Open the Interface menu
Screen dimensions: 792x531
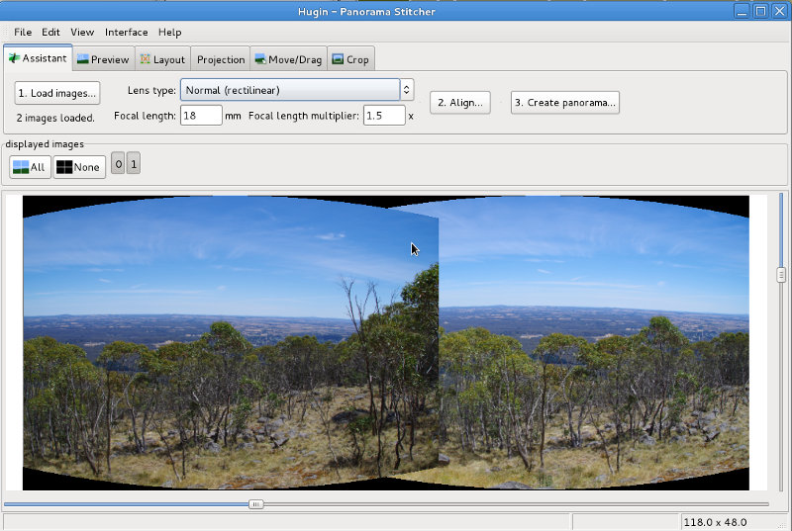coord(127,33)
